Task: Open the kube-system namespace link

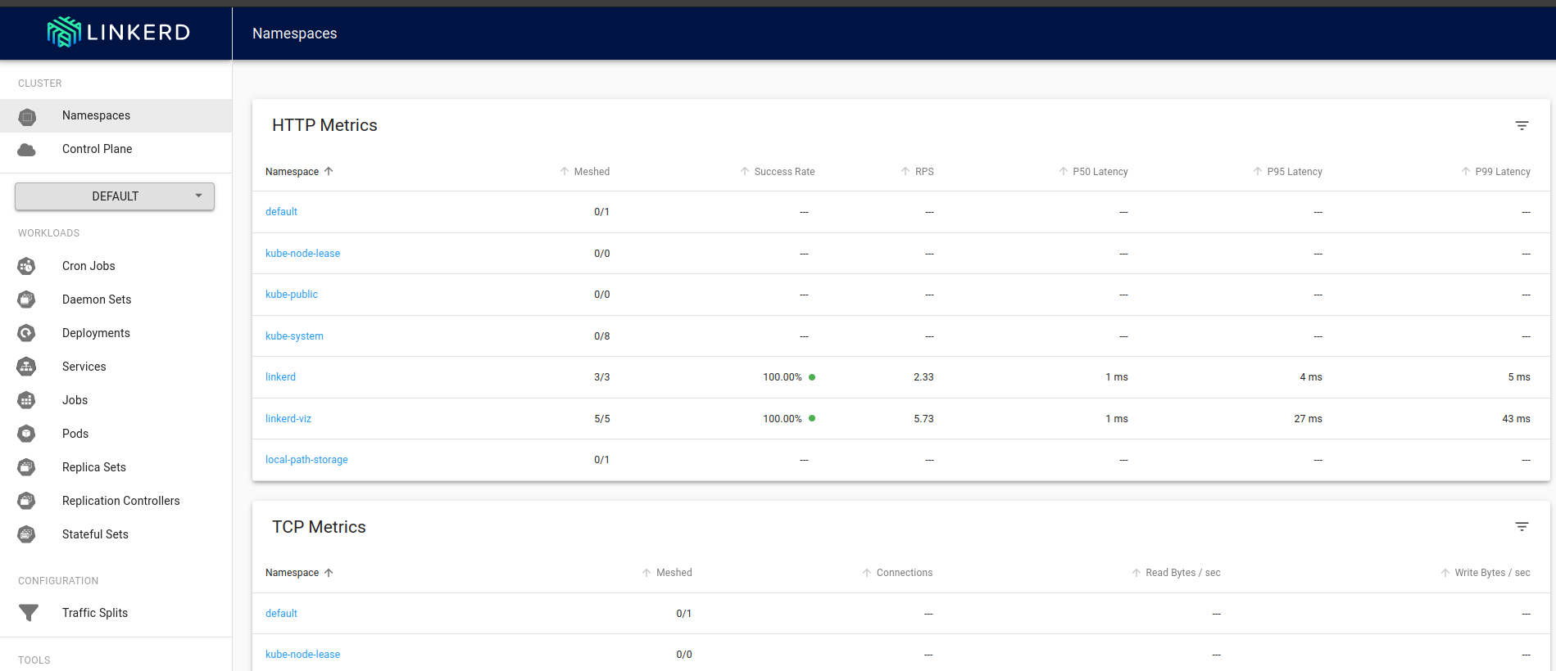Action: click(294, 336)
